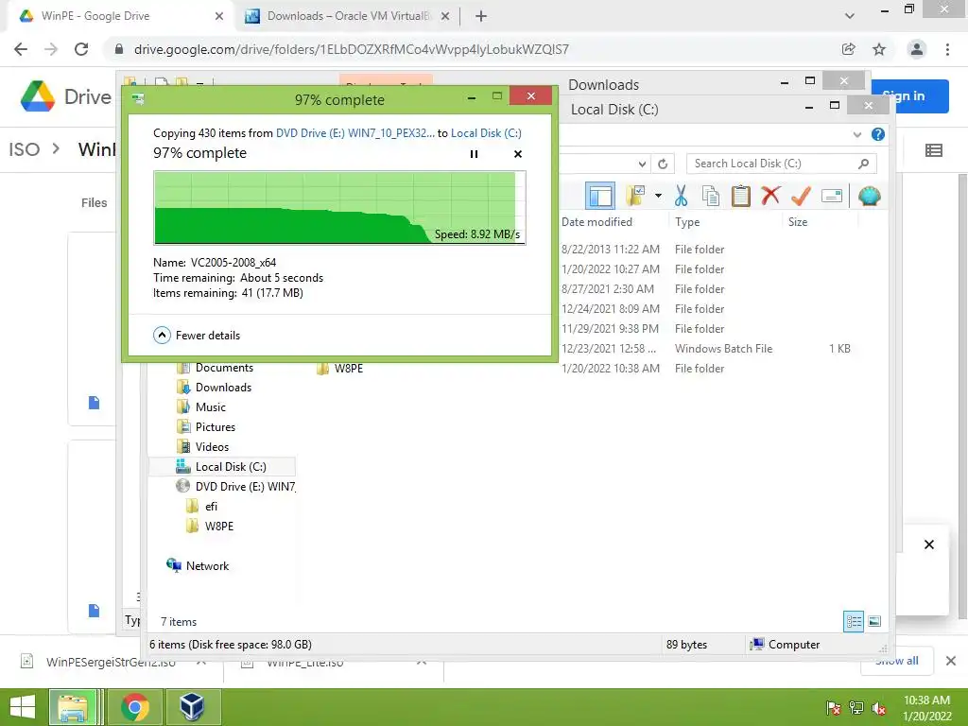Image resolution: width=968 pixels, height=726 pixels.
Task: Select efi folder in navigation tree
Action: point(202,507)
